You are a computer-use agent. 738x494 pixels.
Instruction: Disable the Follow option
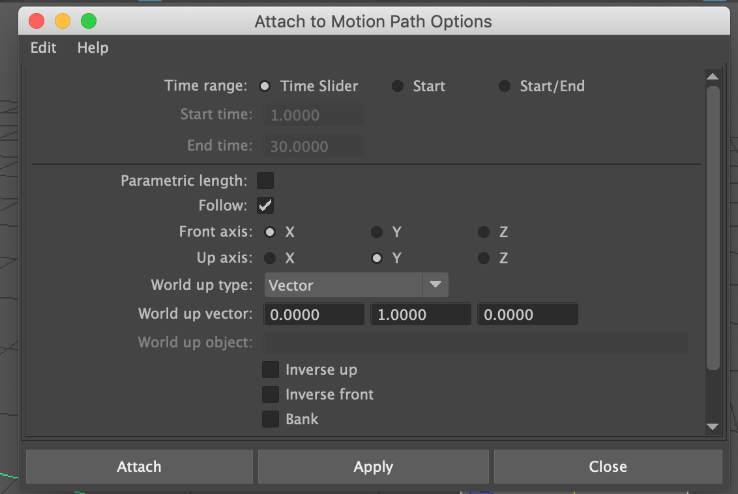point(265,205)
